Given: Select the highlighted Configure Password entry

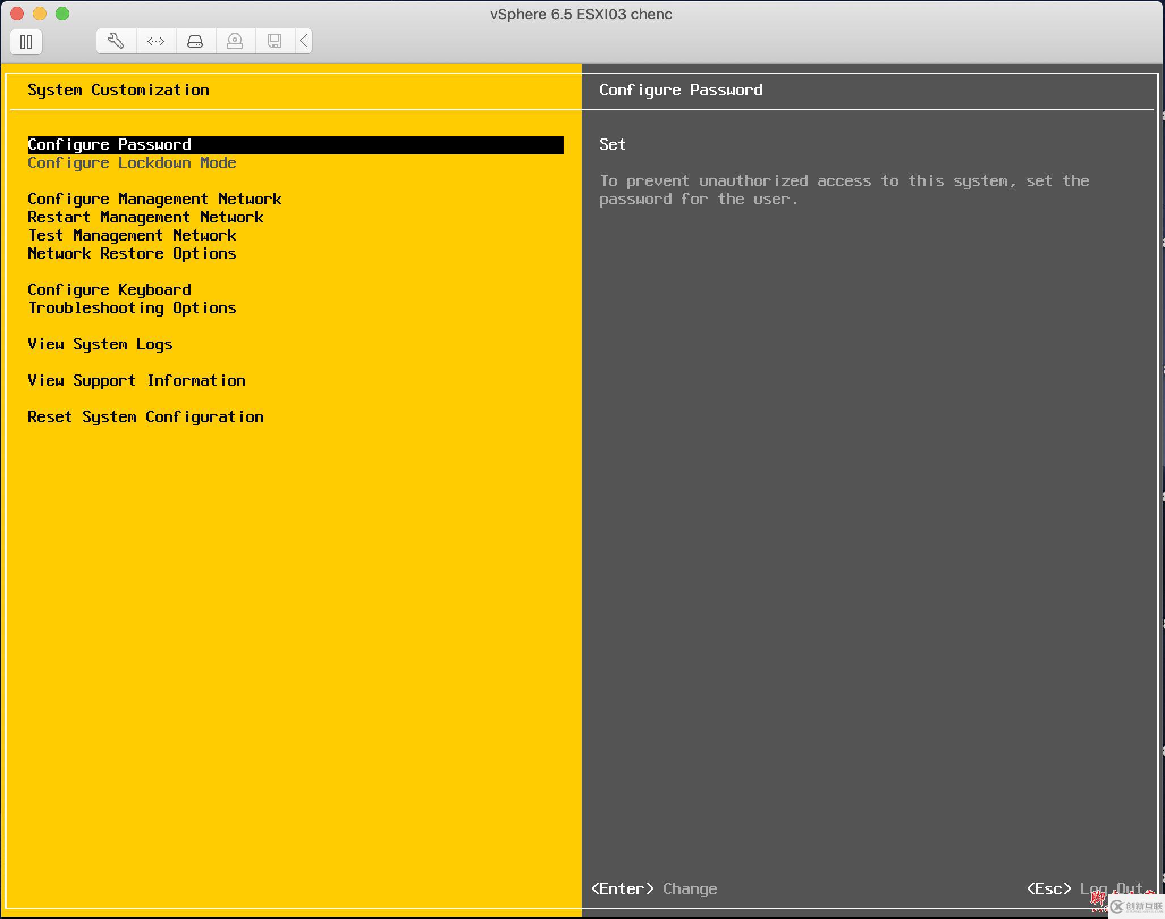Looking at the screenshot, I should tap(109, 145).
